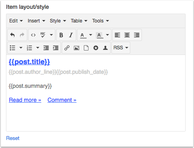Click the Read more » link

[25, 100]
